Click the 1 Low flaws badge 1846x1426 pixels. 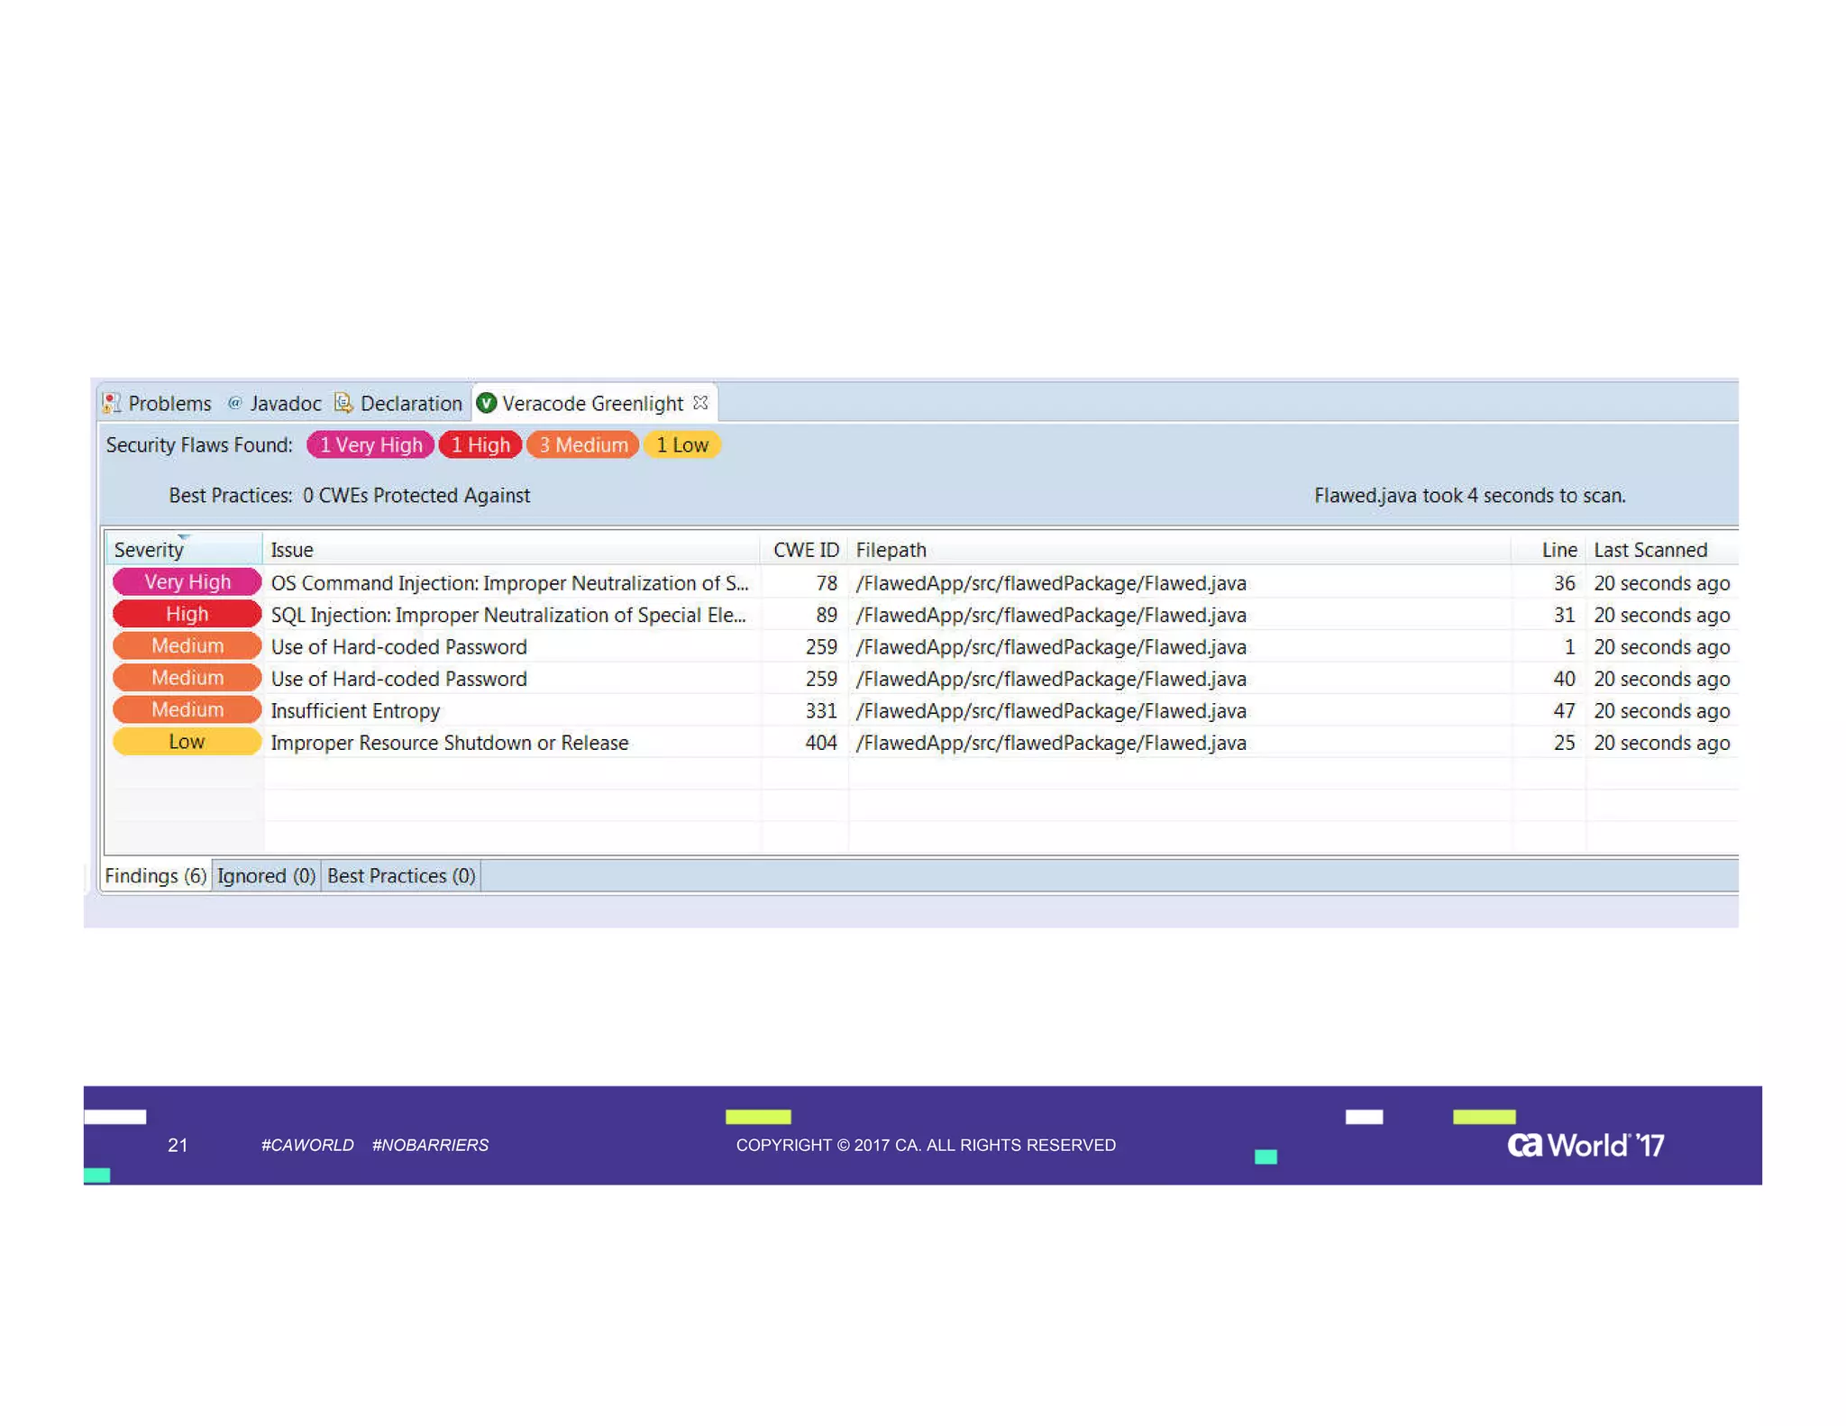point(682,445)
